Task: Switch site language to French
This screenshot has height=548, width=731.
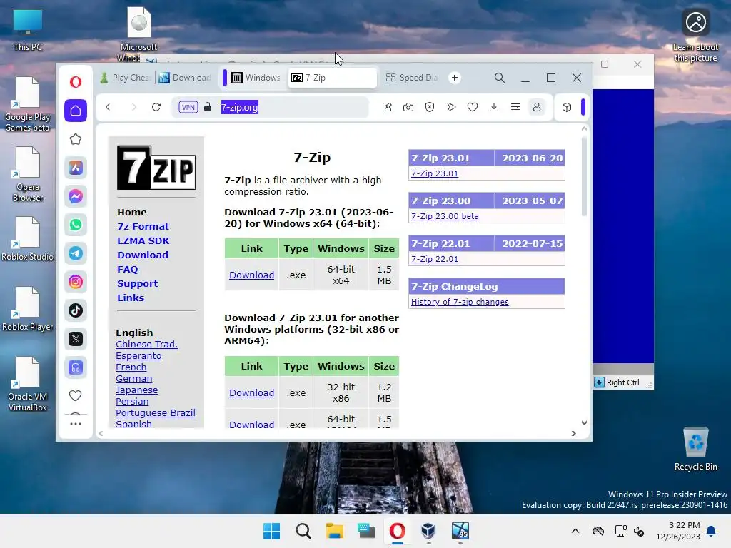Action: tap(131, 367)
